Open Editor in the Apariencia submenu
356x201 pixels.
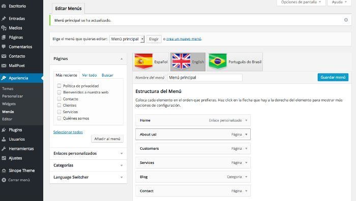coord(7,119)
